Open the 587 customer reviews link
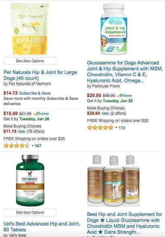165x237 pixels. point(38,146)
